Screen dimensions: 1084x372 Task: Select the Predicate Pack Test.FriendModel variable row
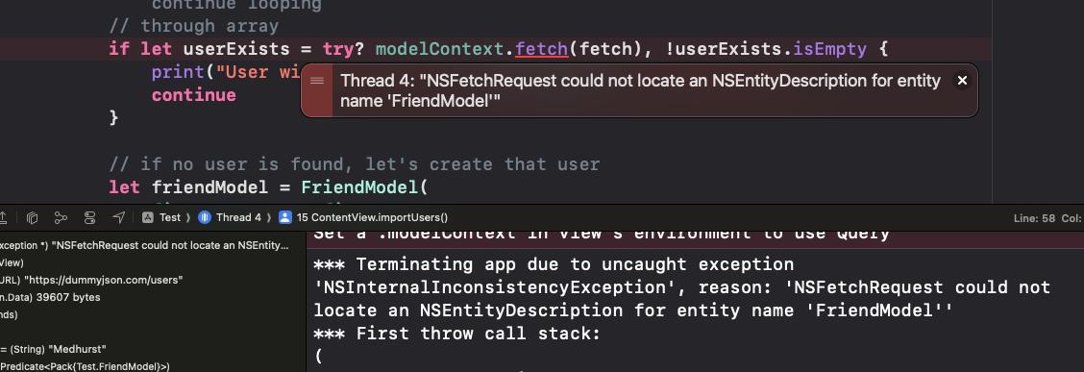tap(152, 365)
